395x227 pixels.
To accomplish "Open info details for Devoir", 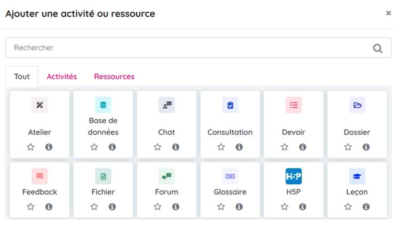I will (x=302, y=147).
